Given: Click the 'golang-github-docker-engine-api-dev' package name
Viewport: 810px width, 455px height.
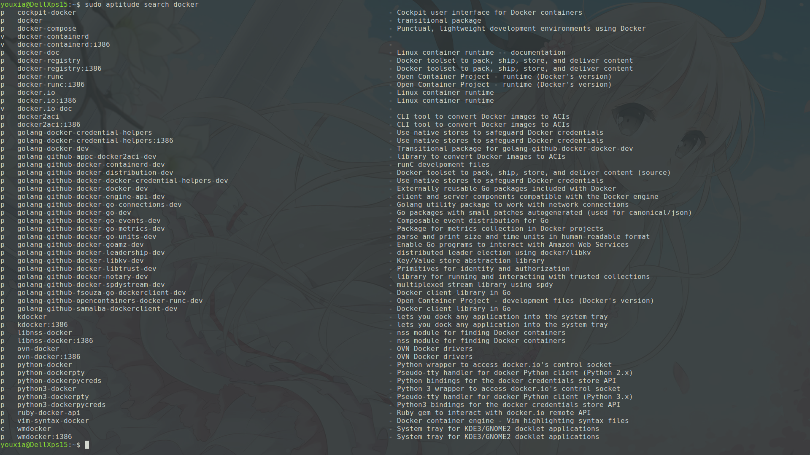Looking at the screenshot, I should pos(91,196).
